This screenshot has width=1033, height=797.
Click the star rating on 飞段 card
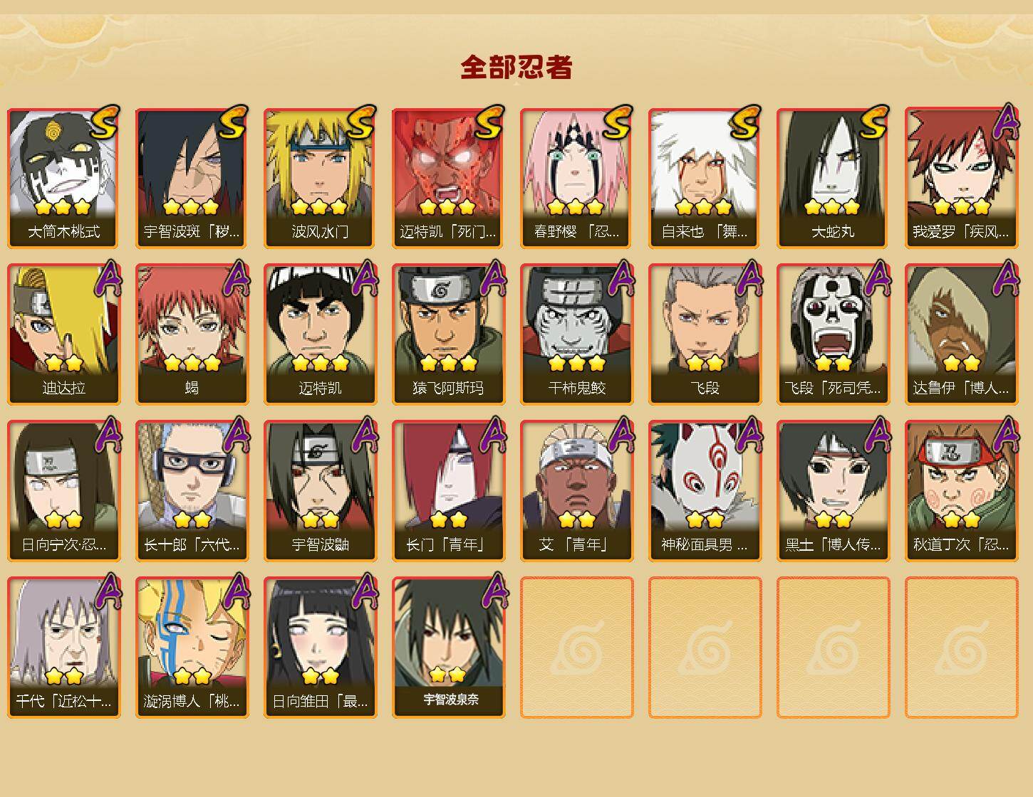coord(705,363)
